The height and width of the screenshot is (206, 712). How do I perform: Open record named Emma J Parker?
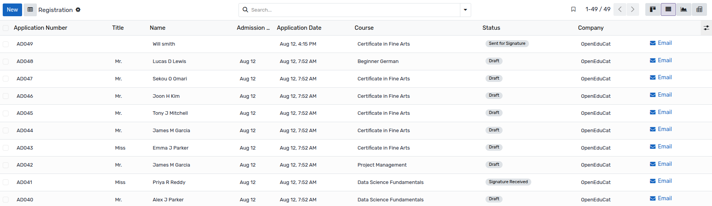click(x=171, y=148)
